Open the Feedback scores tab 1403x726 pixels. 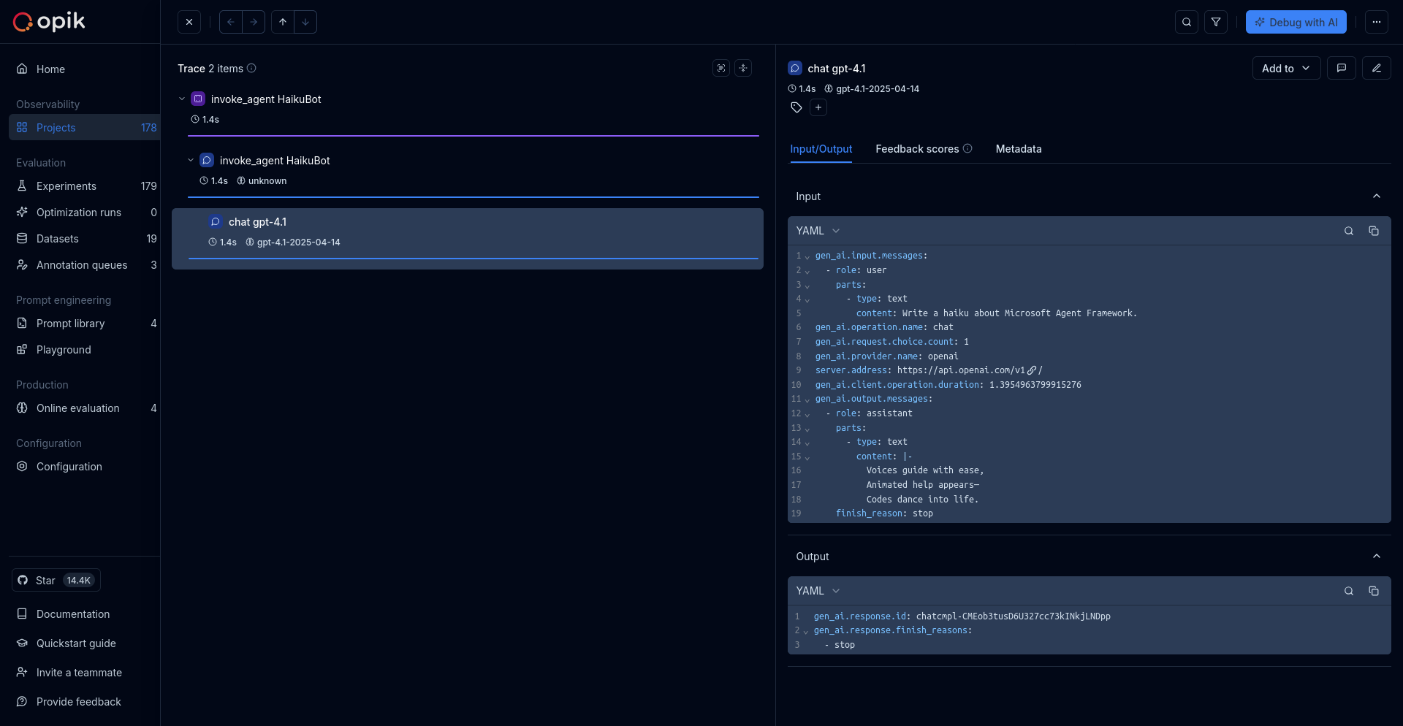click(916, 149)
